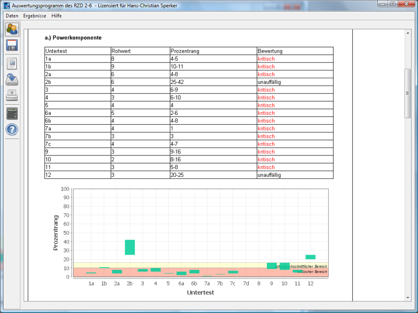Click the application icon in the title bar
Screen dimensions: 418x313
point(6,4)
